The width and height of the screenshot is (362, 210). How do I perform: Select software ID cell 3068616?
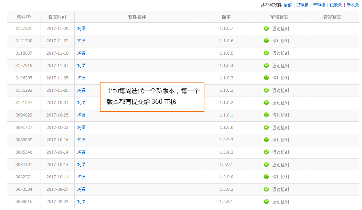point(24,202)
